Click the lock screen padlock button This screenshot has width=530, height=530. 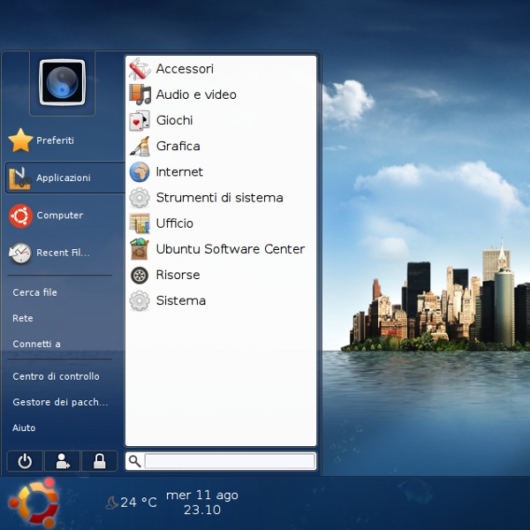click(99, 461)
